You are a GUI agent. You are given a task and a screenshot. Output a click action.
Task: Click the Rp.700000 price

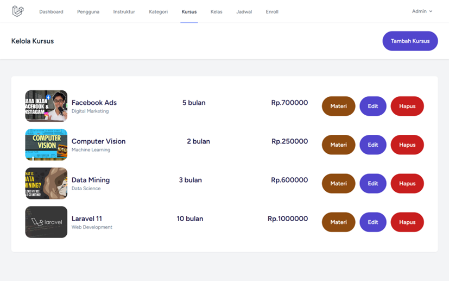tap(289, 103)
